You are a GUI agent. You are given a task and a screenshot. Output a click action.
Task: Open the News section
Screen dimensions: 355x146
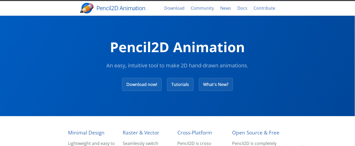(x=226, y=8)
